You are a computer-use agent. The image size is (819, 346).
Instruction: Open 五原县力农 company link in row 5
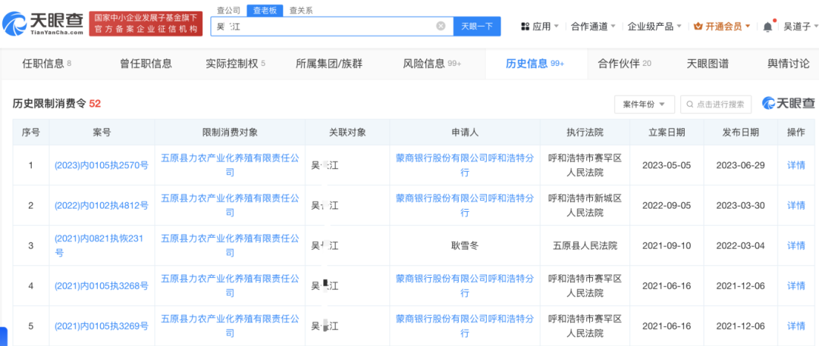coord(230,326)
